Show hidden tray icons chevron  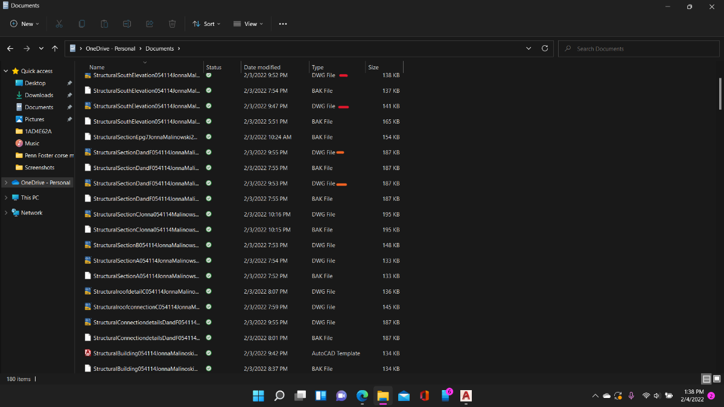(x=595, y=396)
